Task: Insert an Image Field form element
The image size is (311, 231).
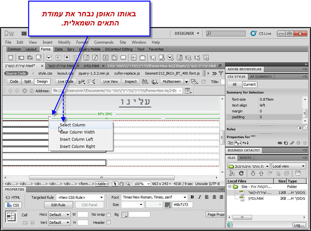Action: (106, 57)
